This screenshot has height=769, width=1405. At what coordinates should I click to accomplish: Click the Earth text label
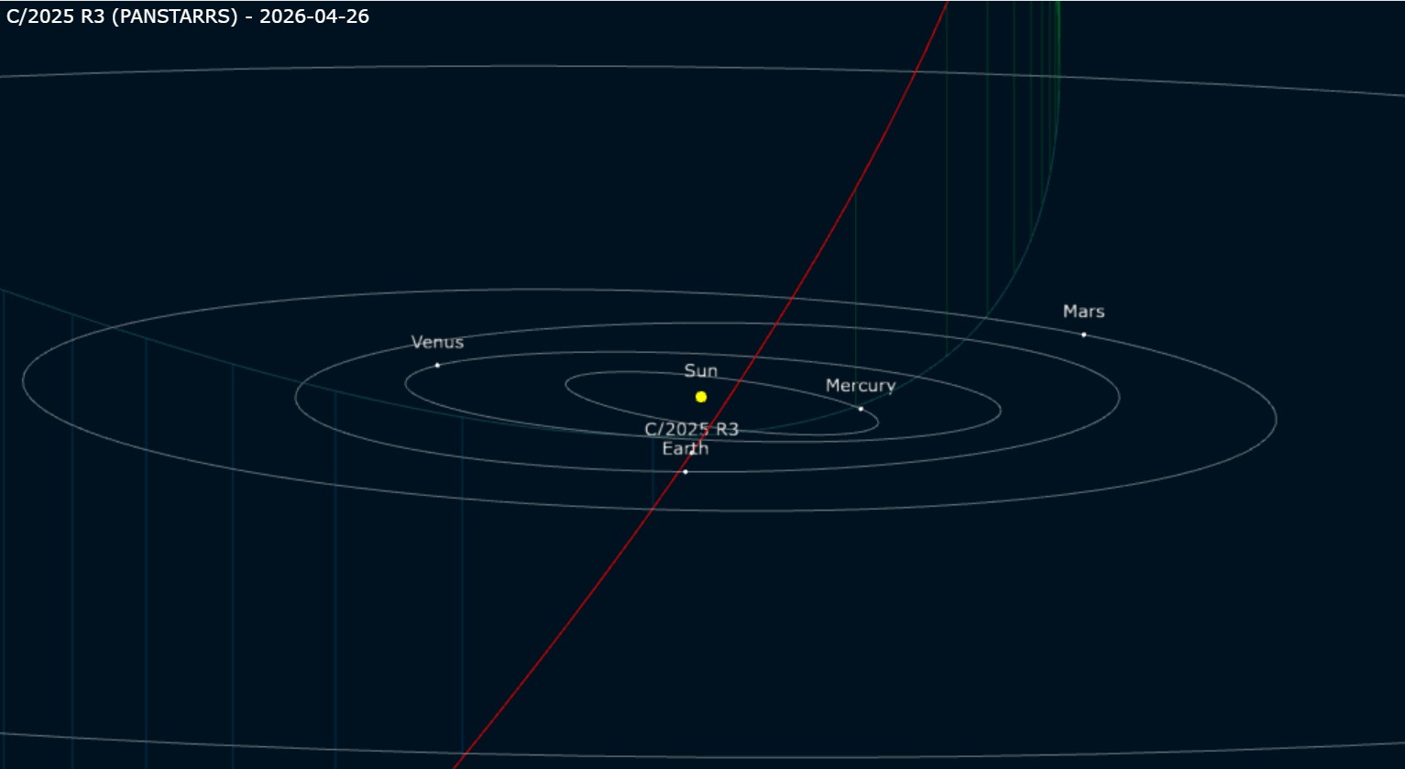point(686,449)
